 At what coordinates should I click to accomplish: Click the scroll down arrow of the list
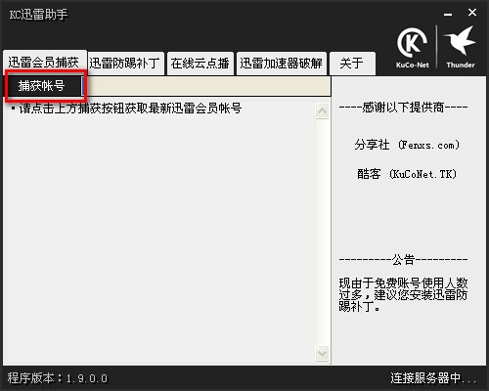coord(322,353)
